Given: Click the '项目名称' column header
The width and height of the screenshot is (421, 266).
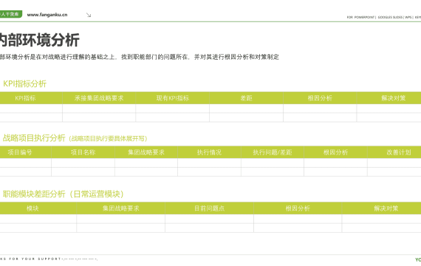Looking at the screenshot, I should coord(83,152).
